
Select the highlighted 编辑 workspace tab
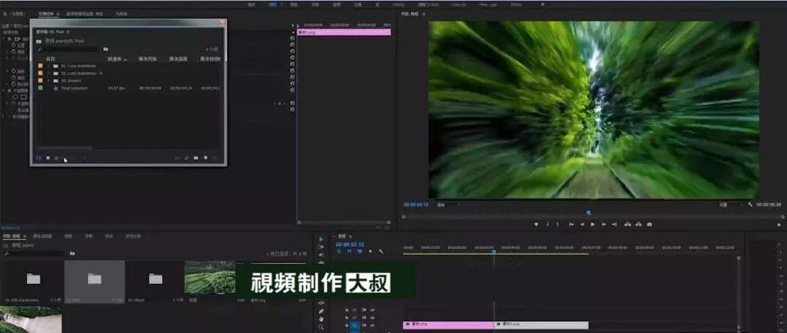click(x=273, y=4)
